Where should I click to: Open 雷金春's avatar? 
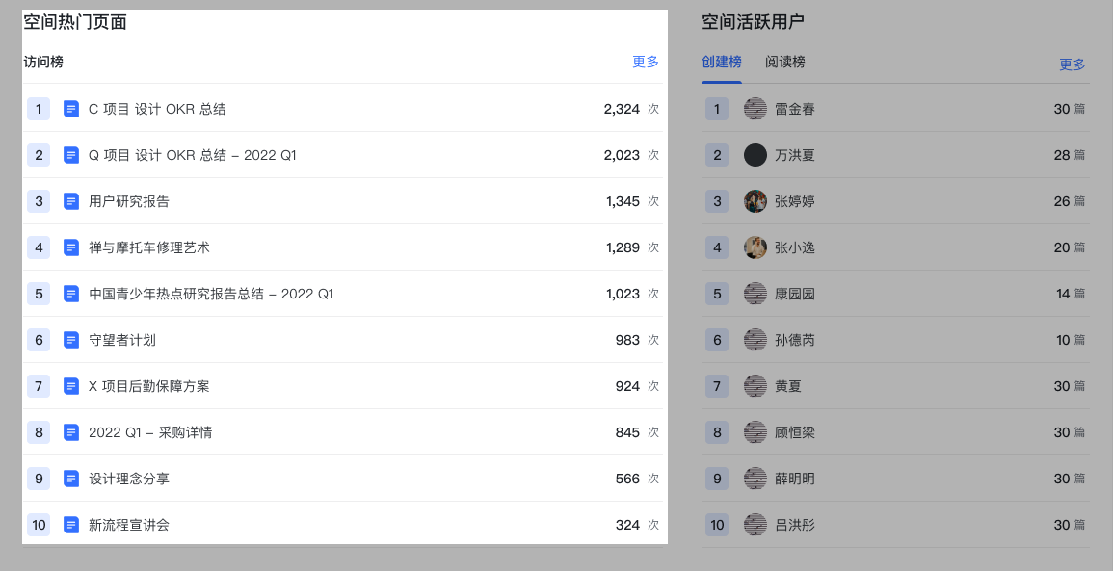[755, 109]
